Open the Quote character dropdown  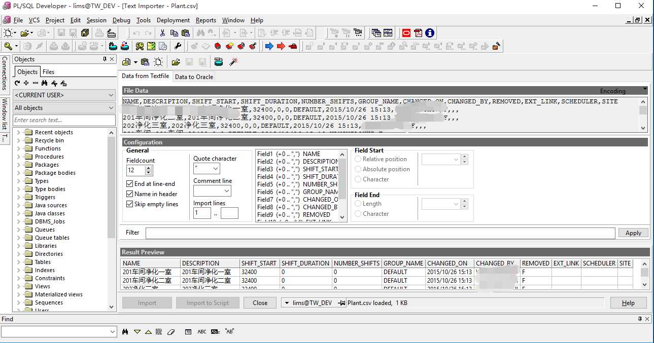(206, 169)
